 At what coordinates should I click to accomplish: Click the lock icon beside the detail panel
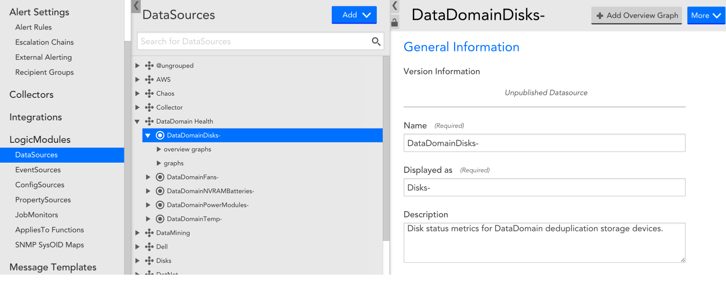click(x=395, y=22)
